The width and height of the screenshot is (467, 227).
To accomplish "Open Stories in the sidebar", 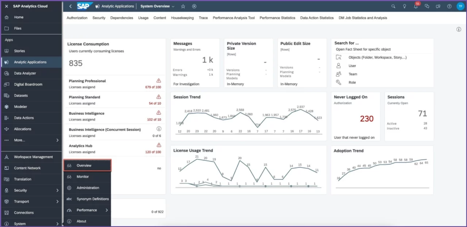I will point(19,51).
